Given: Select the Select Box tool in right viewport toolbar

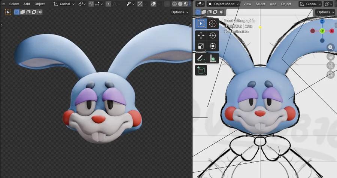Looking at the screenshot, I should 201,24.
